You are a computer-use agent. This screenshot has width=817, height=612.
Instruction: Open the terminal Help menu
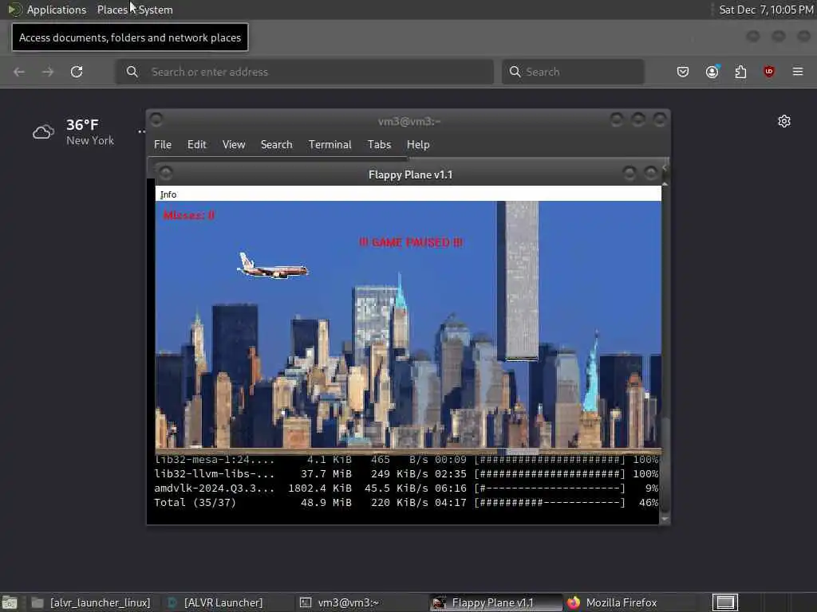(x=418, y=145)
